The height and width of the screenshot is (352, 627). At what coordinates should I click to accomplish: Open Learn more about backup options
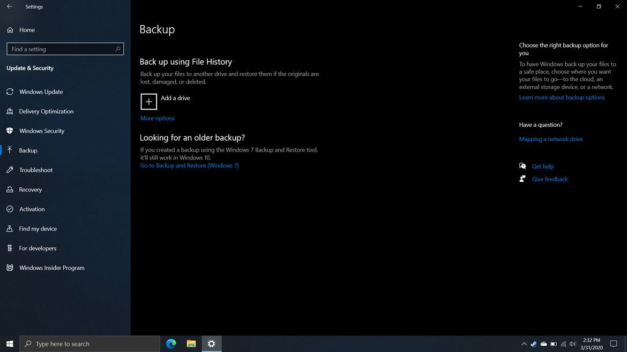[562, 97]
